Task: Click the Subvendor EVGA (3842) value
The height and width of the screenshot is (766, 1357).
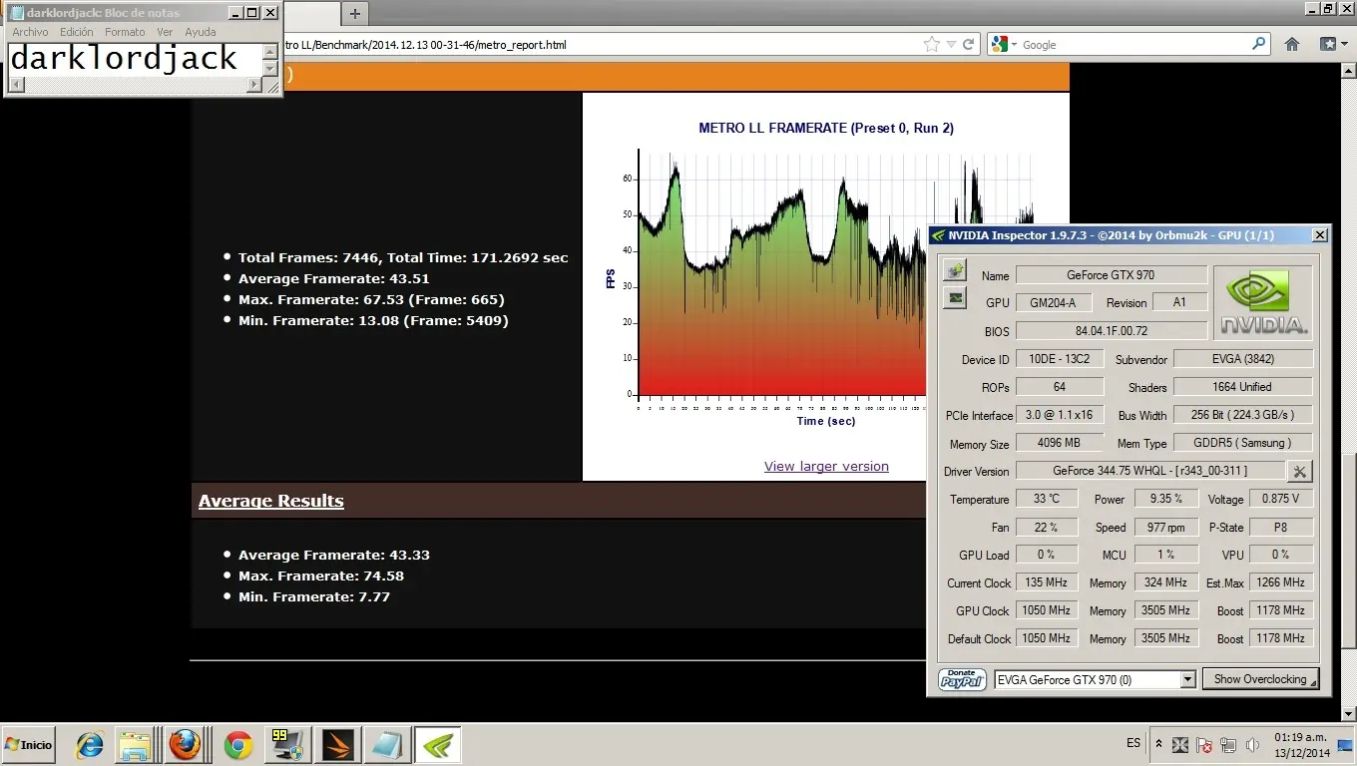Action: coord(1243,359)
